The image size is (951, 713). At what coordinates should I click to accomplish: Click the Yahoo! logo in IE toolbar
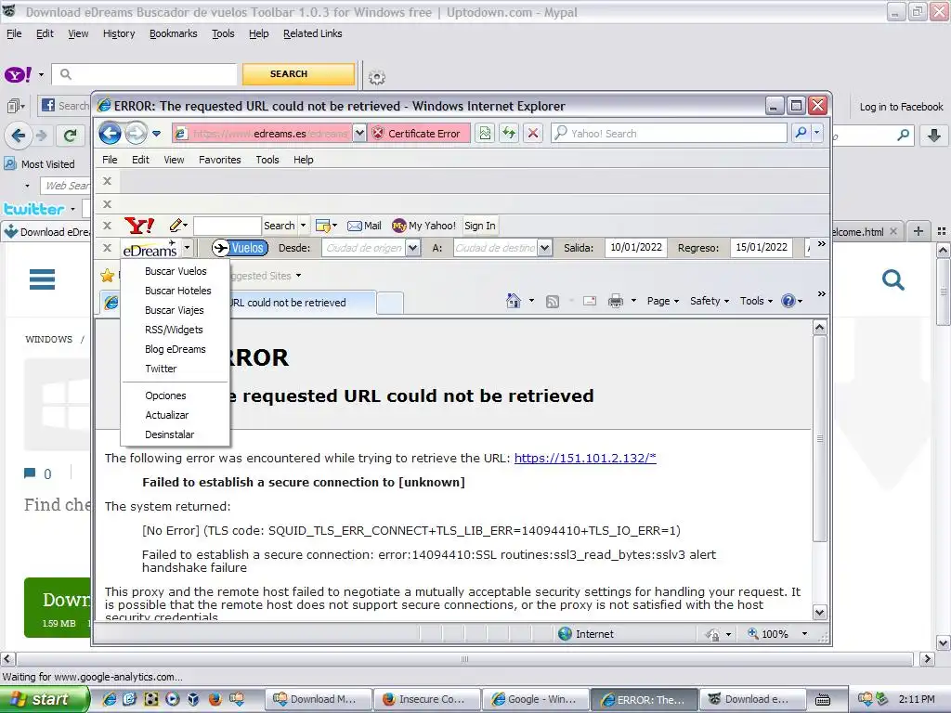click(139, 226)
